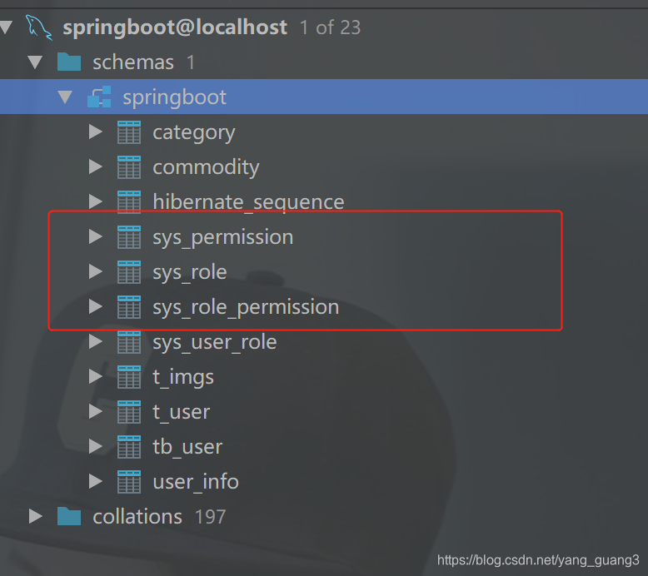Select the t_user table
648x576 pixels.
pyautogui.click(x=181, y=412)
